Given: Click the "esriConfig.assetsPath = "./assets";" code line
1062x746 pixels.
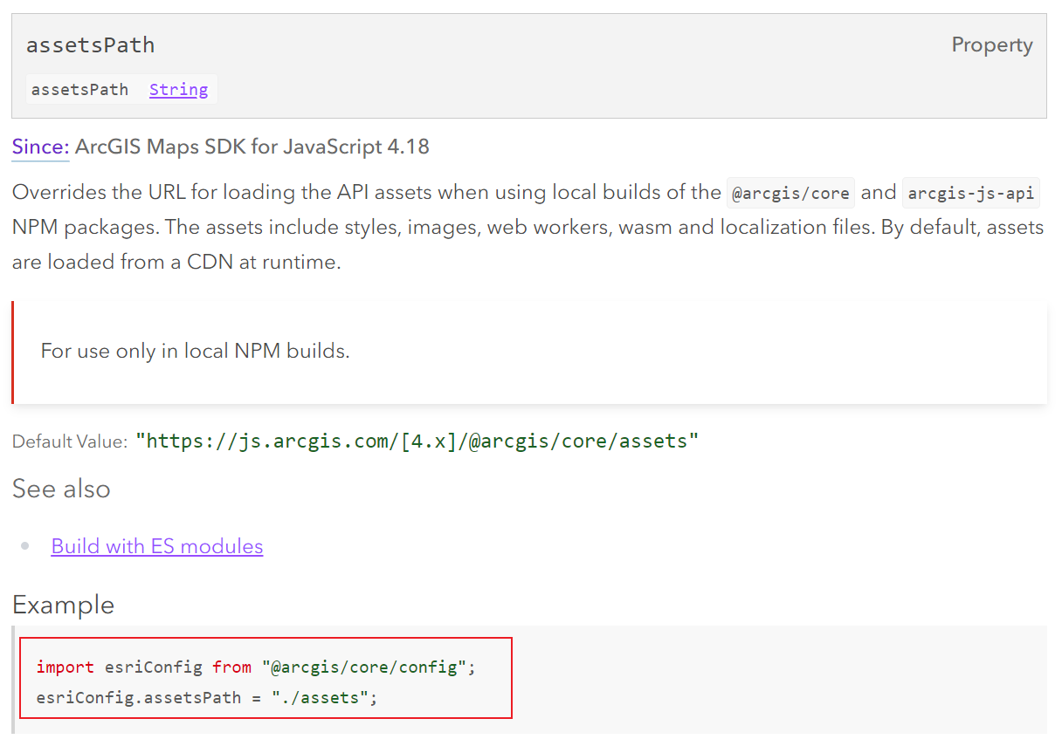Looking at the screenshot, I should pos(207,698).
